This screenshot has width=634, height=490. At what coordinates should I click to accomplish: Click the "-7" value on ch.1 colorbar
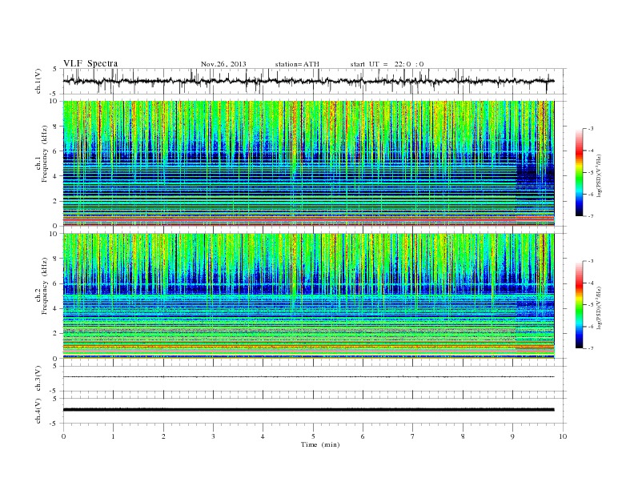tap(591, 216)
